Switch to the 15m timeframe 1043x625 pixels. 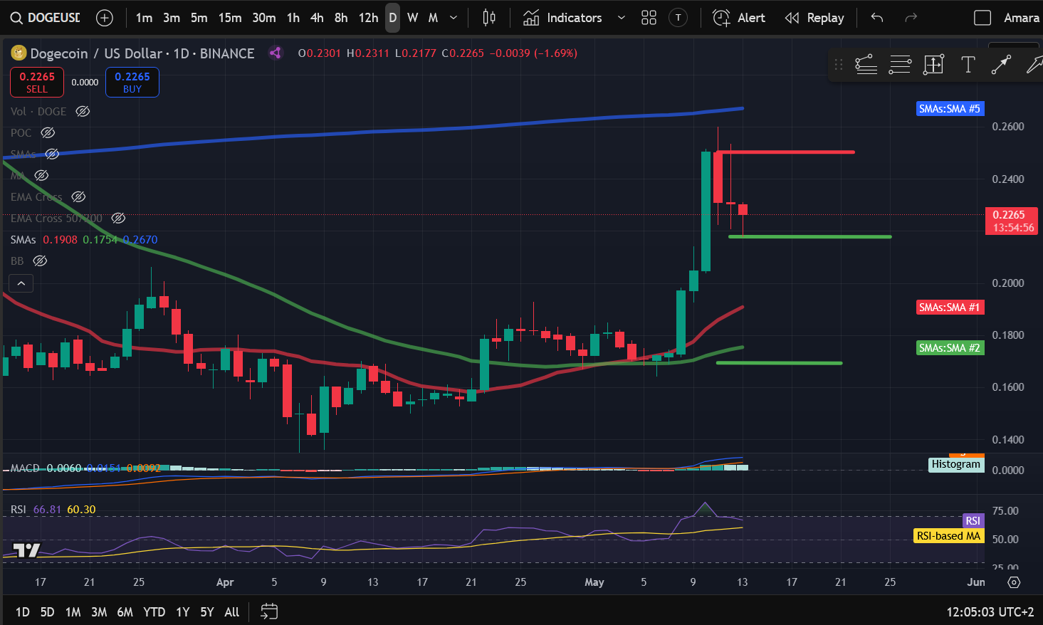(230, 18)
